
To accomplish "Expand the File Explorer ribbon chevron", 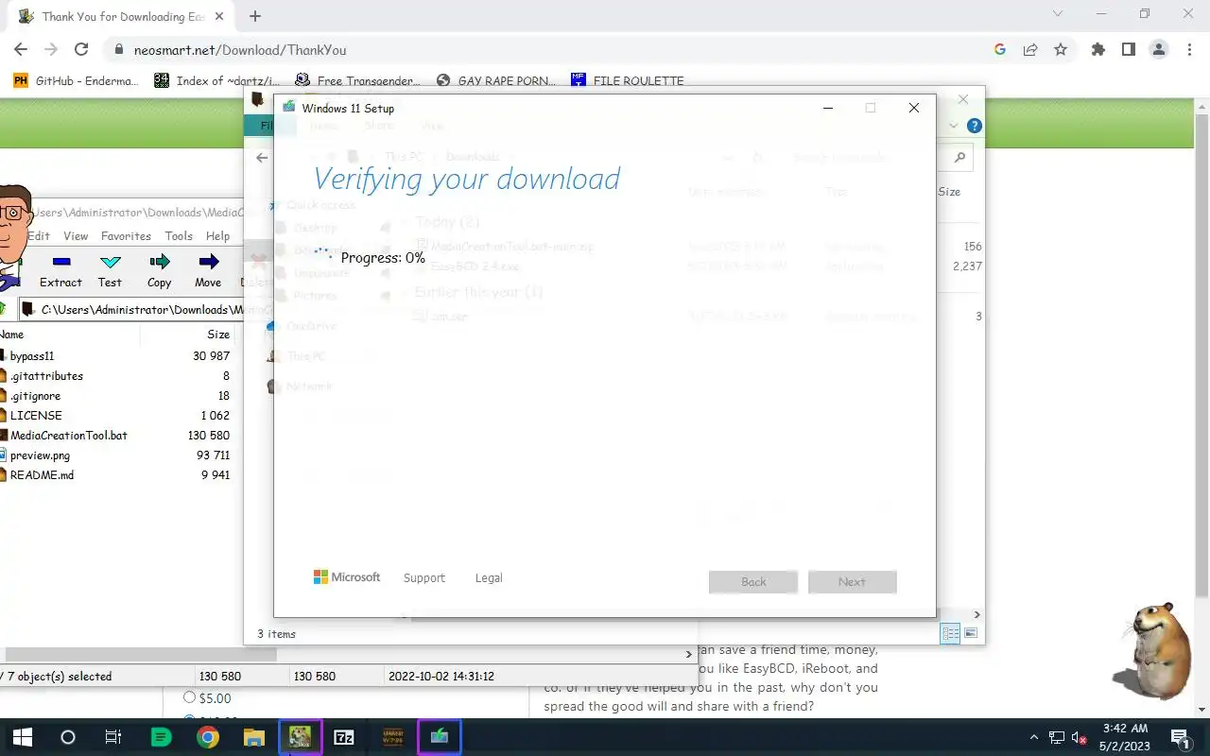I will click(953, 126).
